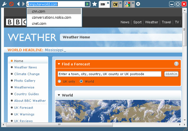The image size is (188, 131).
Task: Click the world satellite map image
Action: click(x=118, y=111)
